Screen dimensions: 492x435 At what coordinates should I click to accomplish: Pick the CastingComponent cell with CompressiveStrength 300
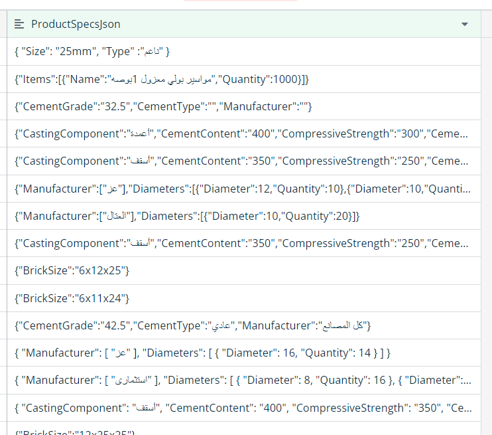click(243, 133)
